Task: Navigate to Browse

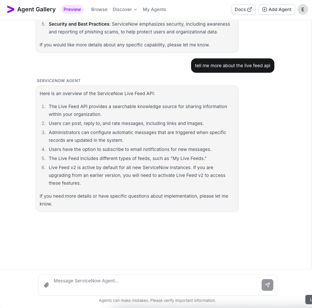Action: click(99, 9)
